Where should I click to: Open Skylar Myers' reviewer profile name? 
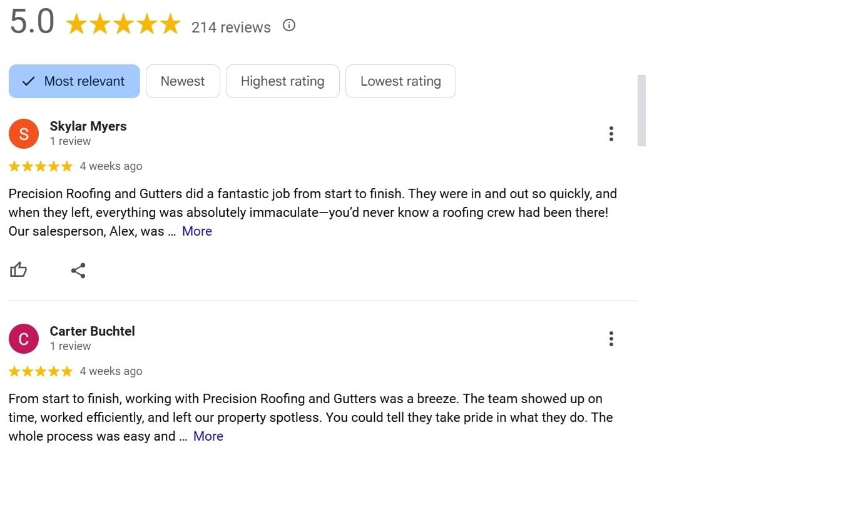tap(88, 126)
